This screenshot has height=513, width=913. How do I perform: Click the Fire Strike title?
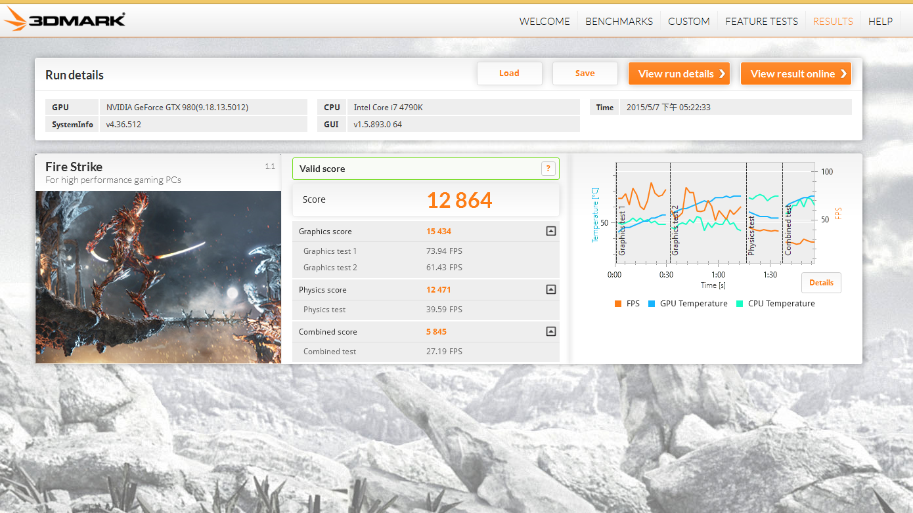tap(74, 167)
